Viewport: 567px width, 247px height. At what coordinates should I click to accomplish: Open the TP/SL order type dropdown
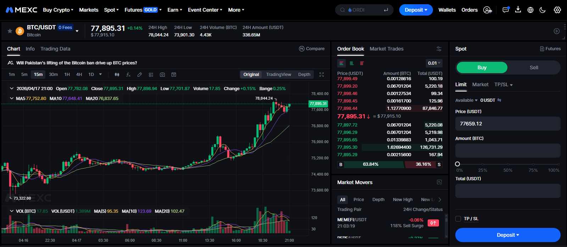504,85
